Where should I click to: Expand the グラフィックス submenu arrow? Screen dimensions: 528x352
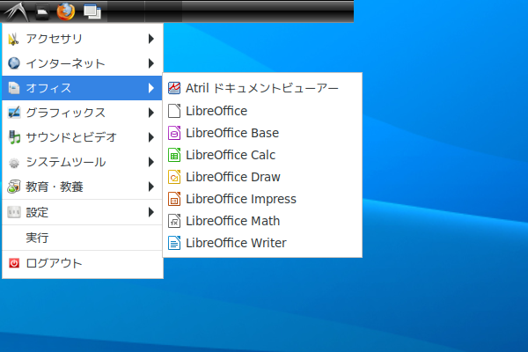[x=151, y=113]
